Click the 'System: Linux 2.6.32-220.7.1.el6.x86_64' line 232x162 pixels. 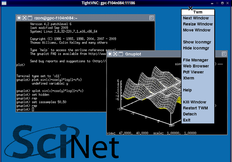(x=64, y=32)
